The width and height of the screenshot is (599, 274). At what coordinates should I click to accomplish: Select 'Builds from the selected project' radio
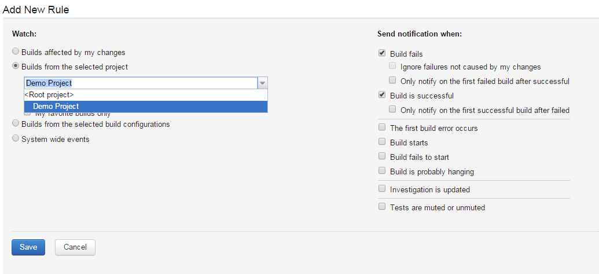point(16,67)
